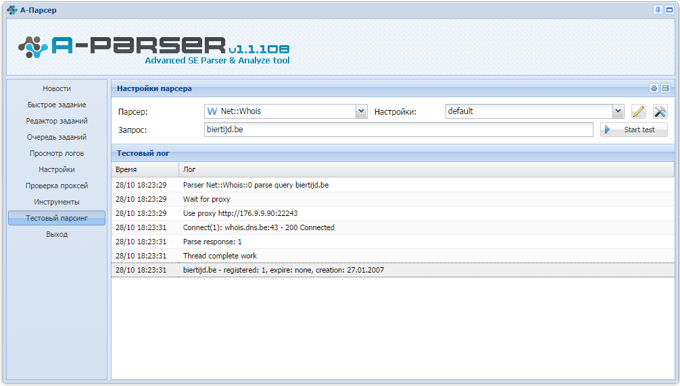Open Быстрое задание in sidebar
Image resolution: width=680 pixels, height=386 pixels.
(x=57, y=105)
